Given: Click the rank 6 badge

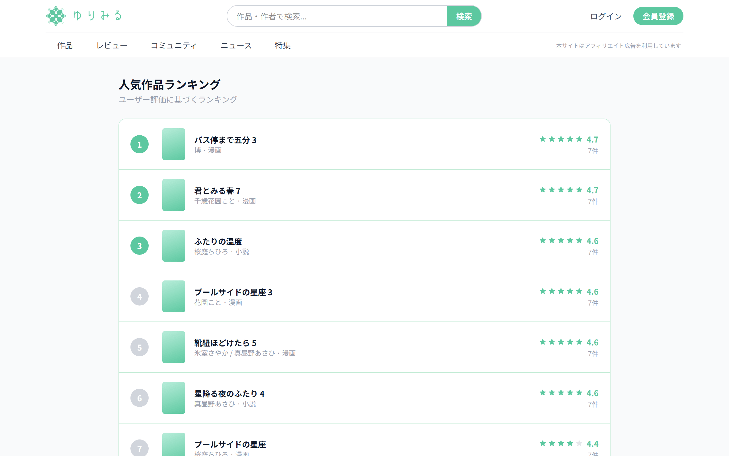Looking at the screenshot, I should pos(140,398).
